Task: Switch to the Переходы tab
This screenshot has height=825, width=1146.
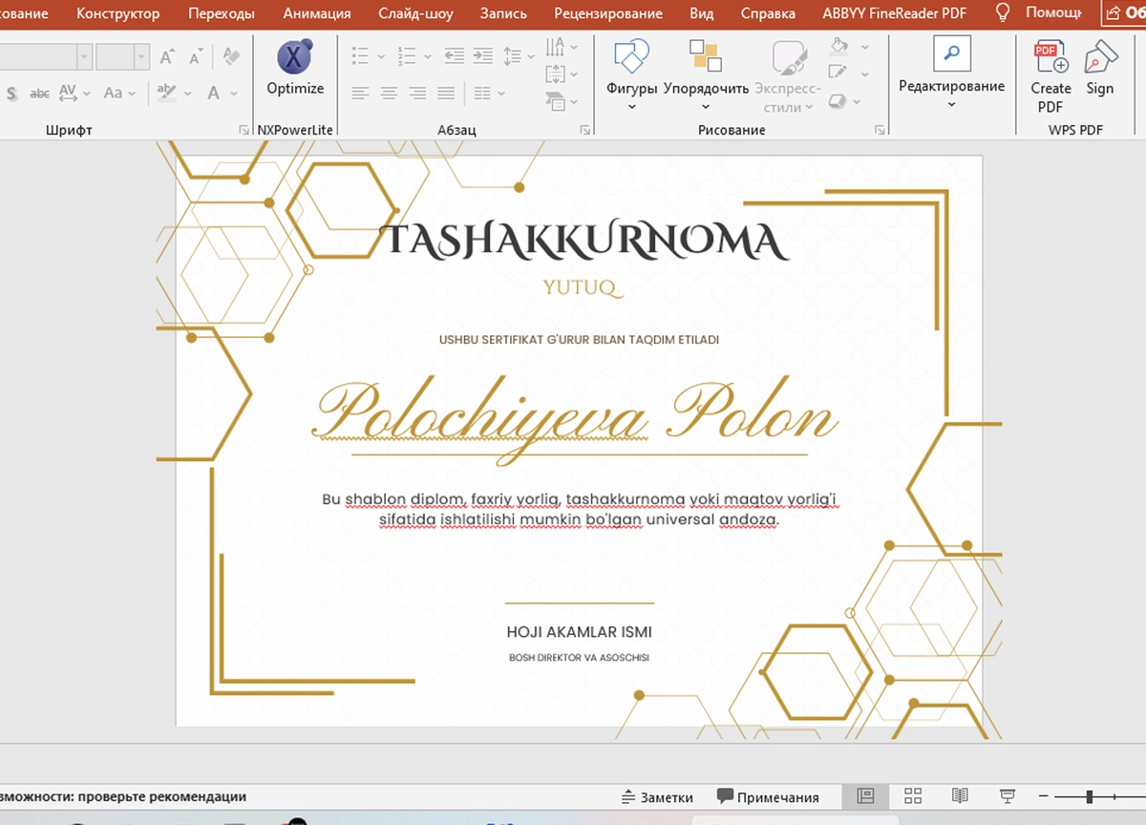Action: 222,13
